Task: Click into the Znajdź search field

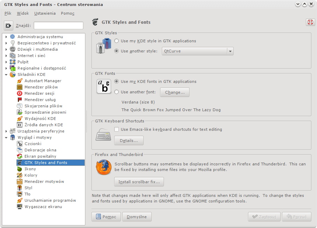Action: [x=58, y=26]
